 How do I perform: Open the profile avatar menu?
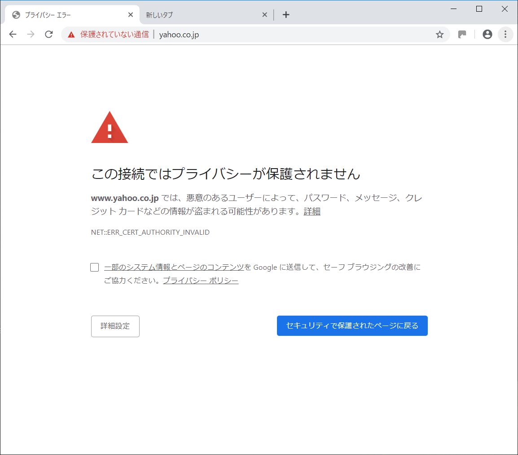[487, 35]
